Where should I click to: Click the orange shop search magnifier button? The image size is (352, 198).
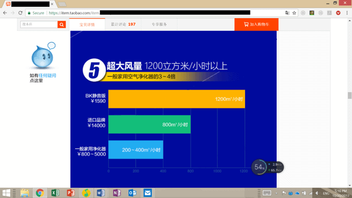point(61,24)
